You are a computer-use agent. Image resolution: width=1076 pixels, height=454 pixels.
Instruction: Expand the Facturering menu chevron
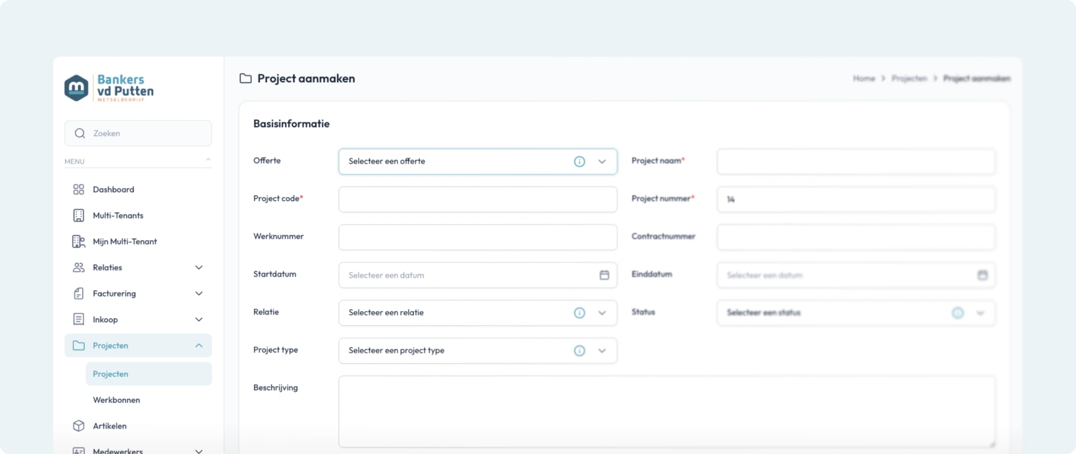point(199,293)
